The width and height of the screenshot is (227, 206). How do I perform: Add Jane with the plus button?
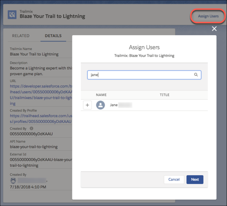coord(87,105)
